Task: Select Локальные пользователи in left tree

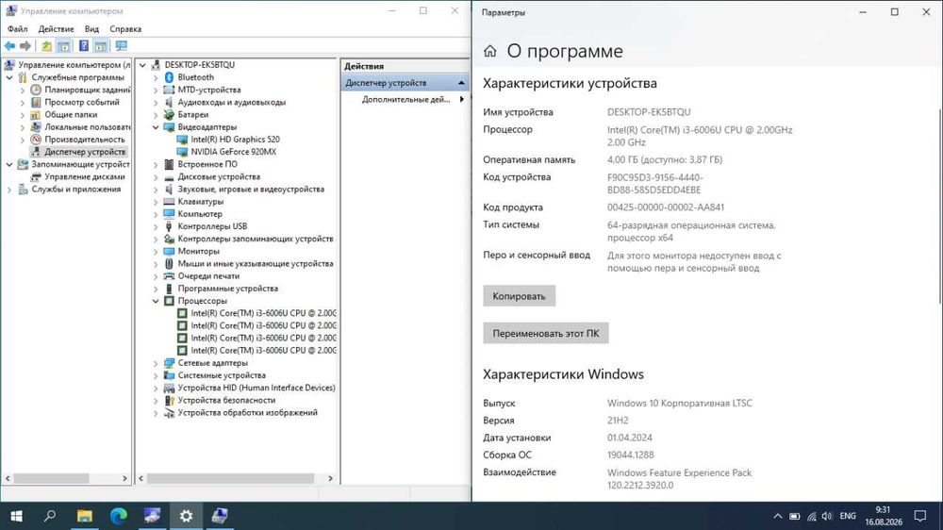Action: tap(87, 127)
